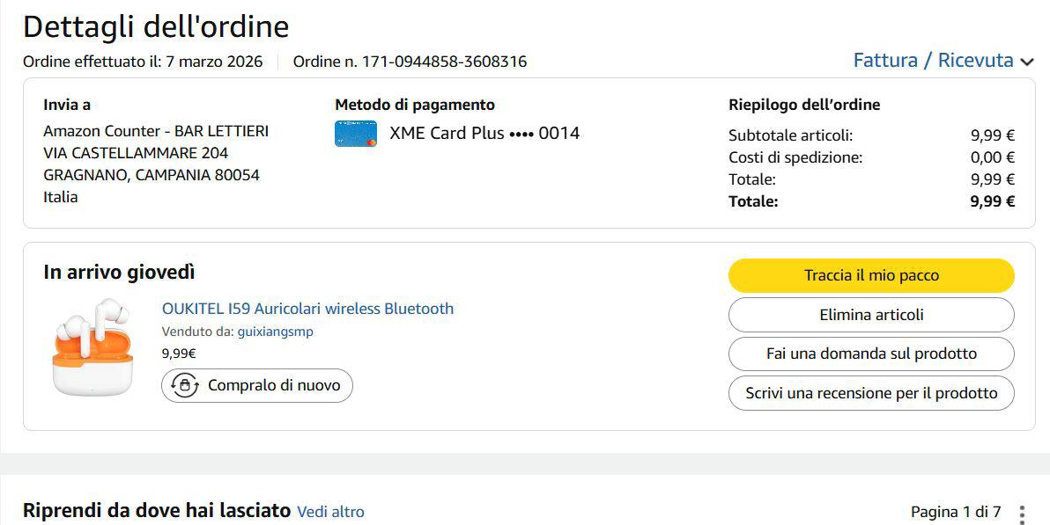Visit seller guixiangsmp's page

coord(275,332)
